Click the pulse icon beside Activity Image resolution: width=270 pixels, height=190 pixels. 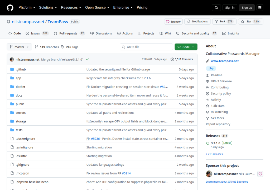pos(208,100)
